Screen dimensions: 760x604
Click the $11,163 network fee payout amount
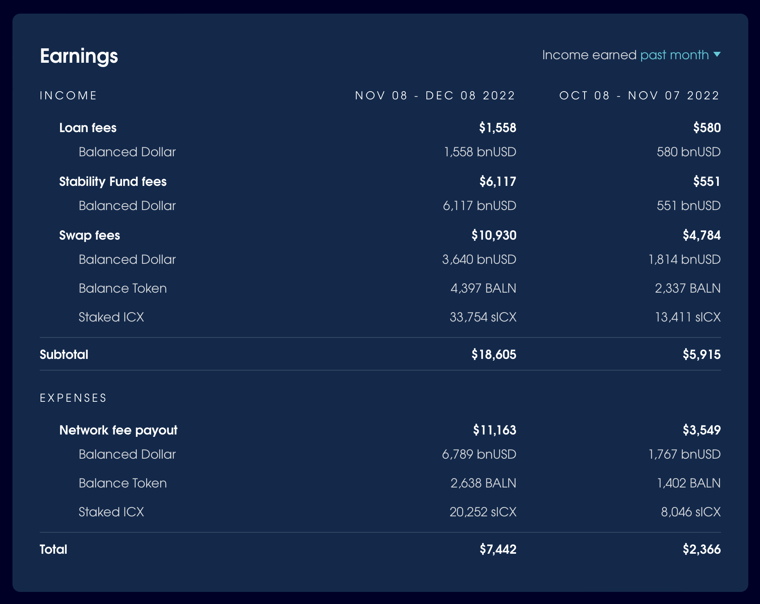pyautogui.click(x=494, y=430)
